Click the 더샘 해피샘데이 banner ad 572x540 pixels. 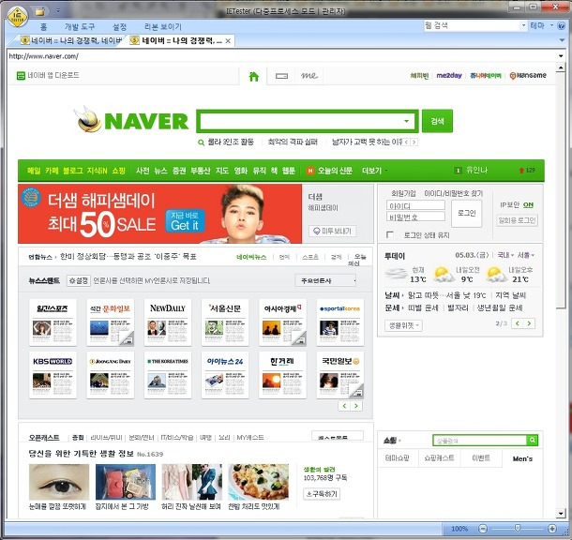click(x=159, y=214)
